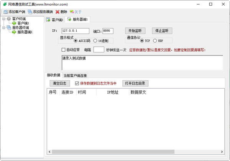The height and width of the screenshot is (161, 230).
Task: Click the 删除 toolbar label
Action: pos(64,12)
